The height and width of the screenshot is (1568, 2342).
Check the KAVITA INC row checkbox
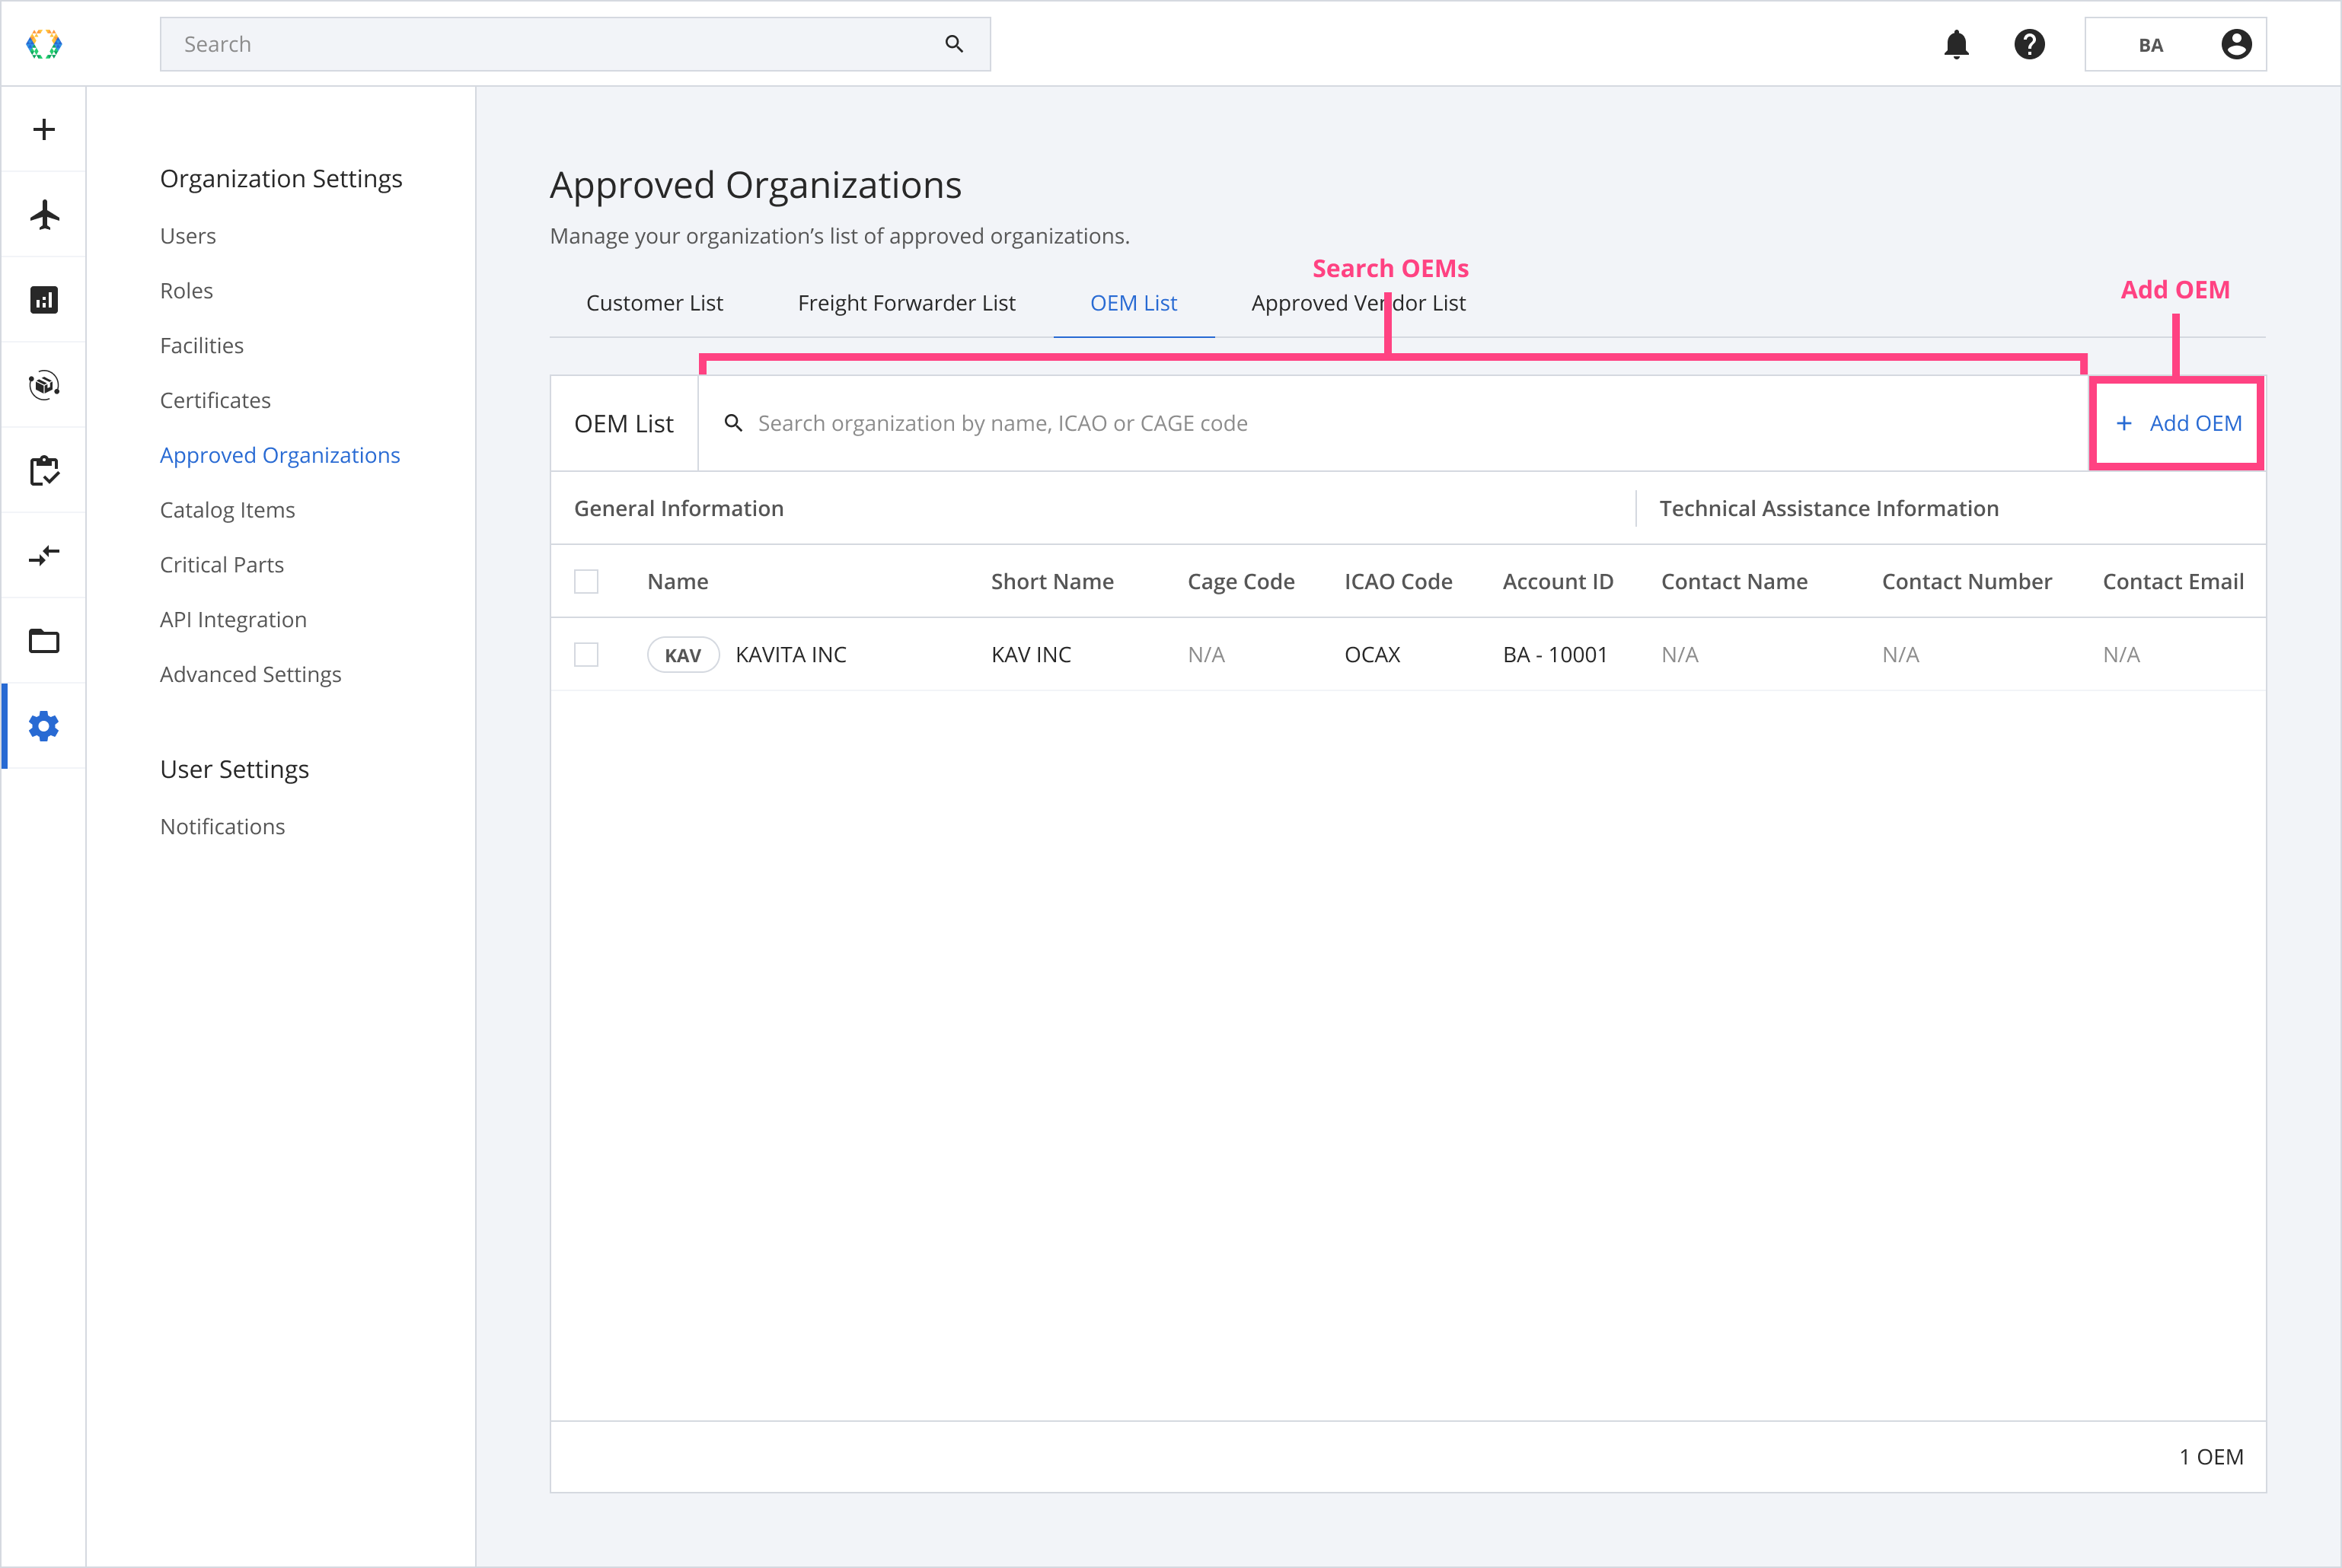(x=586, y=655)
